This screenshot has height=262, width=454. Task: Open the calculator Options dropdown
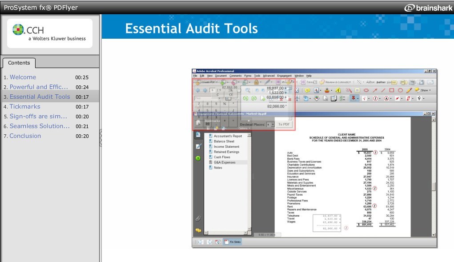point(243,129)
